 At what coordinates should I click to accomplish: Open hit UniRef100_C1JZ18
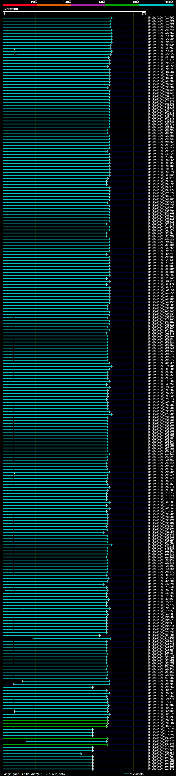tap(161, 102)
